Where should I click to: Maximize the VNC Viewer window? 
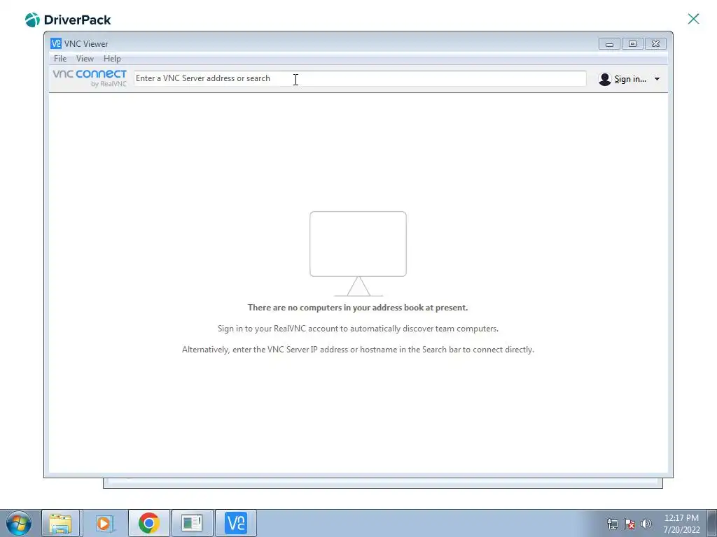tap(632, 44)
